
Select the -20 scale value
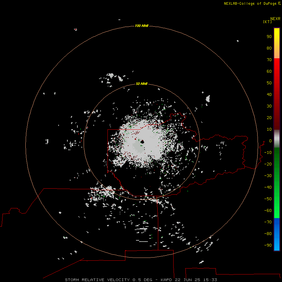(x=268, y=164)
